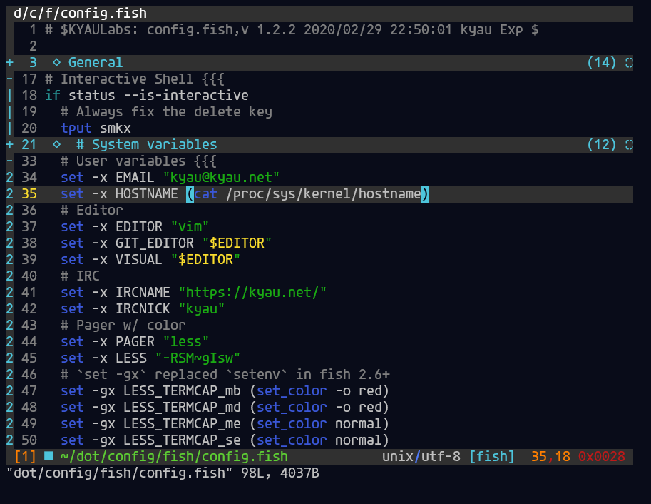Click HOSTNAME variable on line 35
This screenshot has width=651, height=504.
(147, 193)
